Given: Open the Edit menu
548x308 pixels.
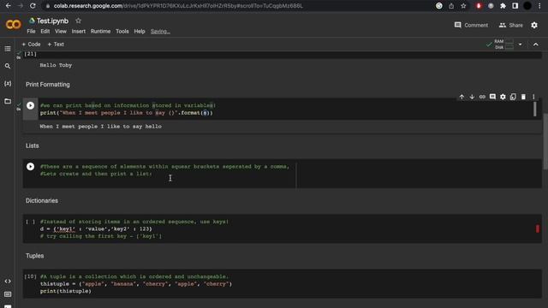Looking at the screenshot, I should (45, 32).
